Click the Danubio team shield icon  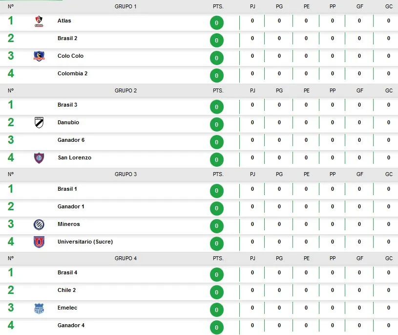point(39,123)
